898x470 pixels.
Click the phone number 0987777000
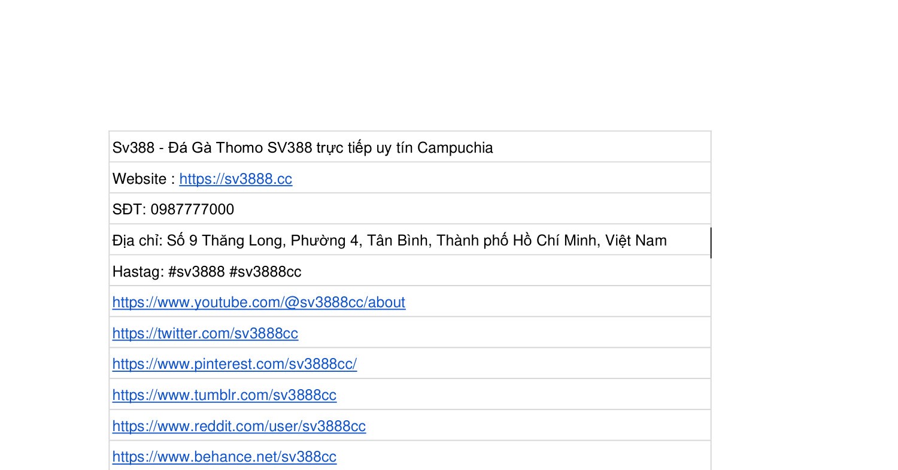(x=192, y=210)
